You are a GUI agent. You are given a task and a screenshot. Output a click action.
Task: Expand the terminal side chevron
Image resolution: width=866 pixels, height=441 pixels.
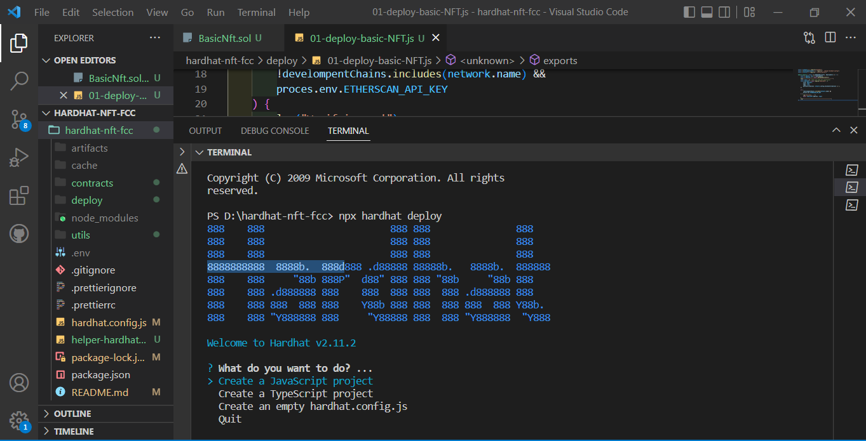pyautogui.click(x=182, y=152)
